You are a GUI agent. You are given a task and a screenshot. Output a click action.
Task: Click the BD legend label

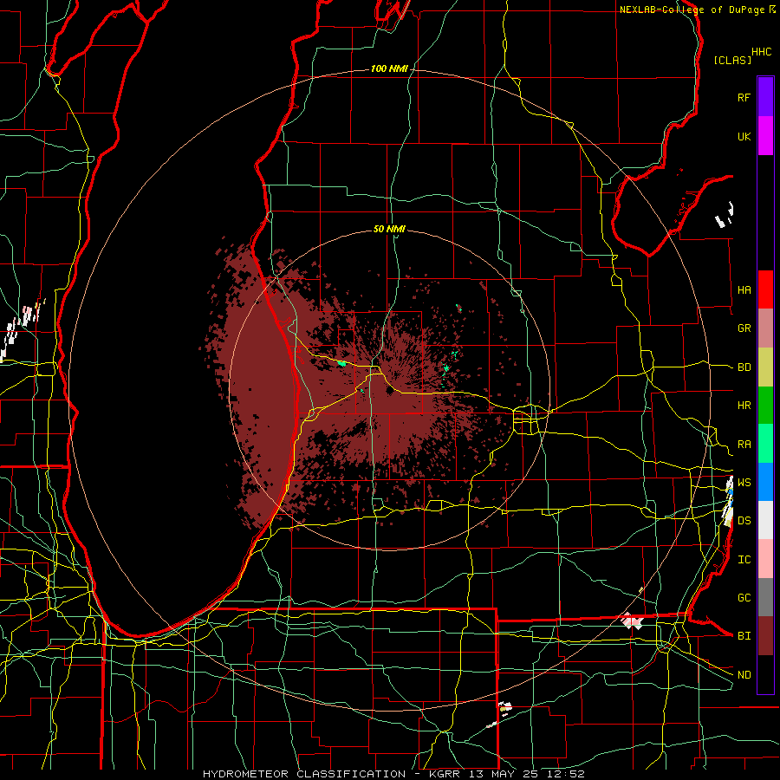coord(744,367)
